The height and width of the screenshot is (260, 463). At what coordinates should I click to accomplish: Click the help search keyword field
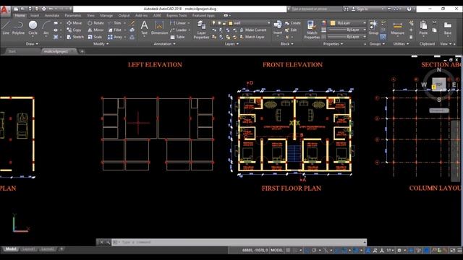(316, 9)
